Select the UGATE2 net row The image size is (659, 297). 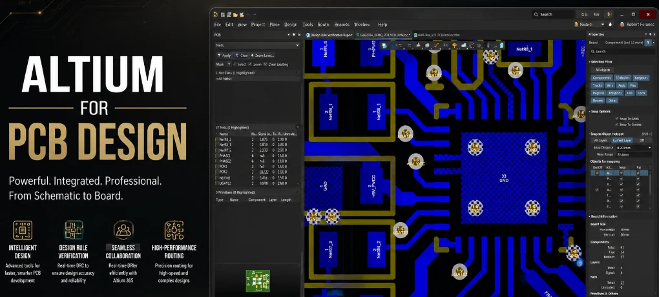(x=257, y=183)
